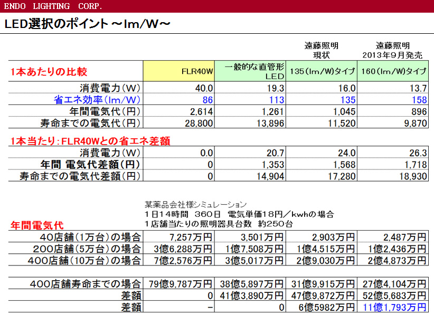Click the 年間電気代(円) row label
The height and width of the screenshot is (314, 434).
click(x=105, y=111)
